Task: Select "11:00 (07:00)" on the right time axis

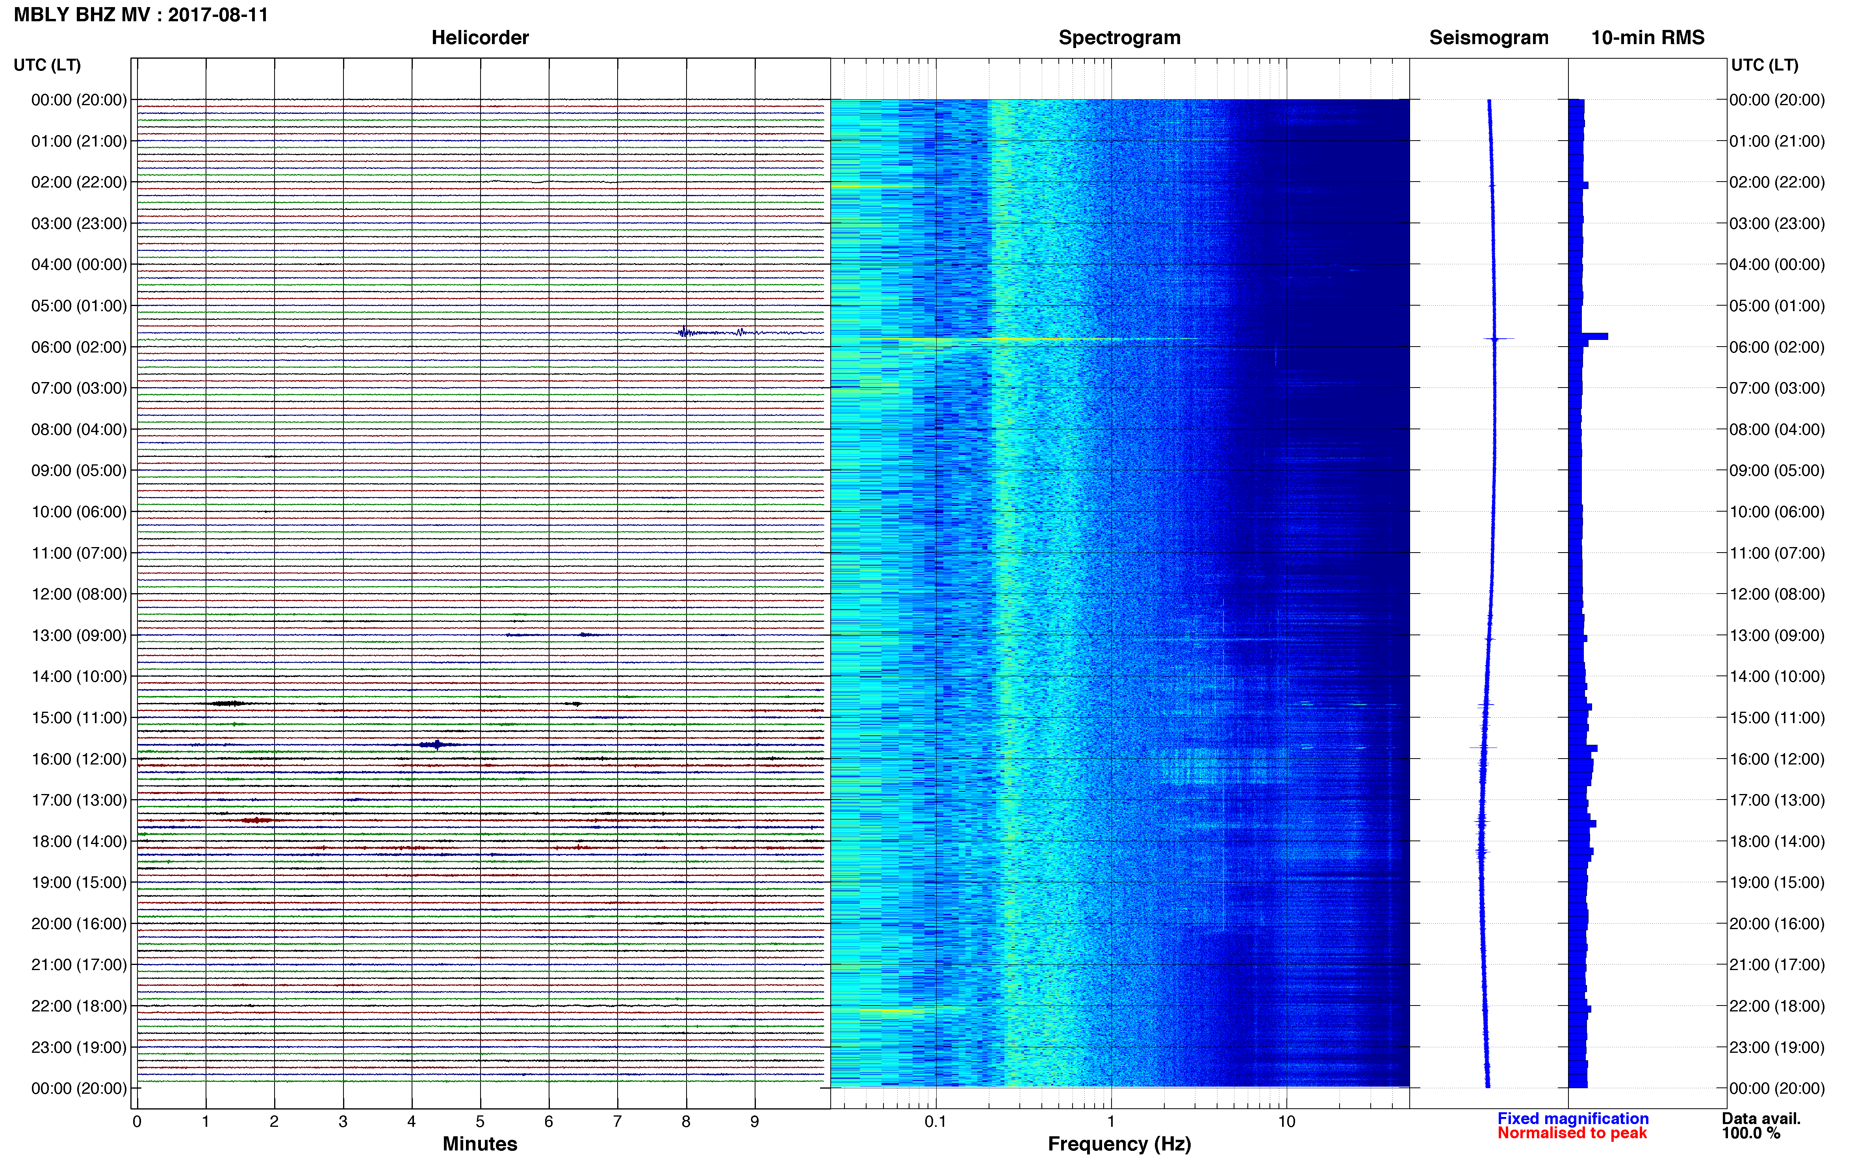Action: tap(1777, 553)
